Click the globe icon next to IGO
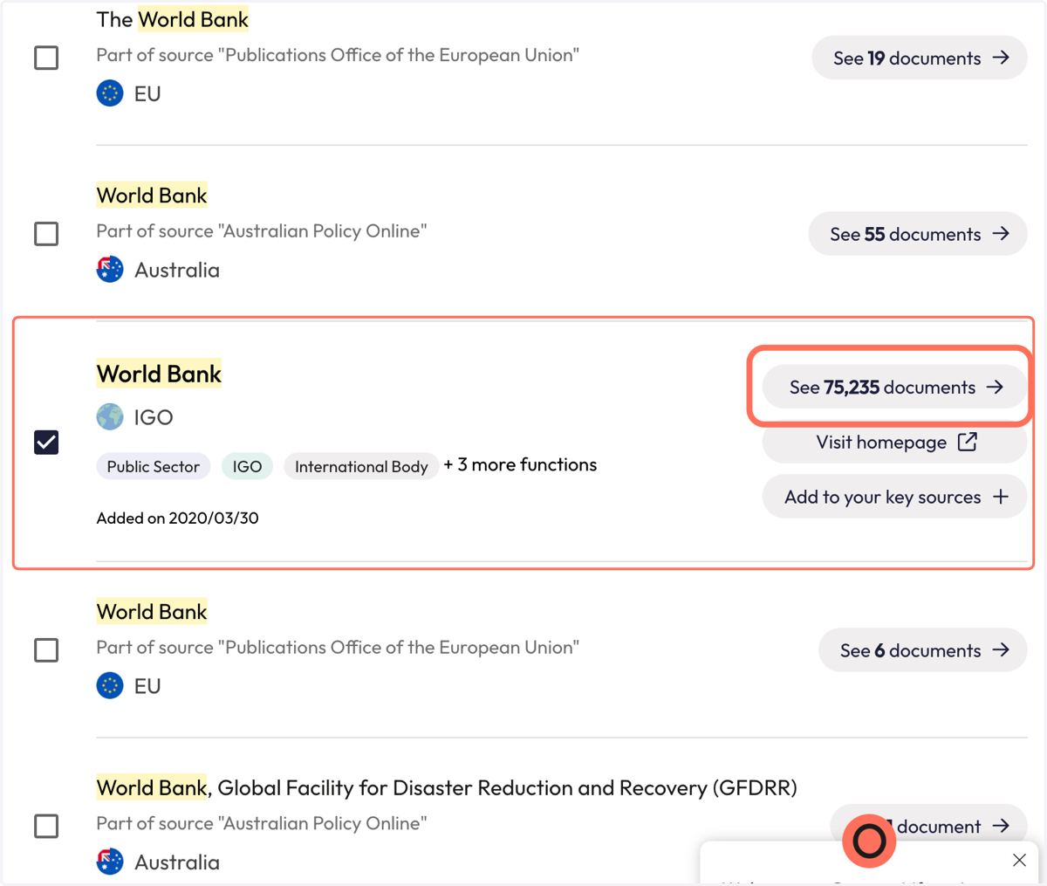The image size is (1047, 886). [x=110, y=417]
